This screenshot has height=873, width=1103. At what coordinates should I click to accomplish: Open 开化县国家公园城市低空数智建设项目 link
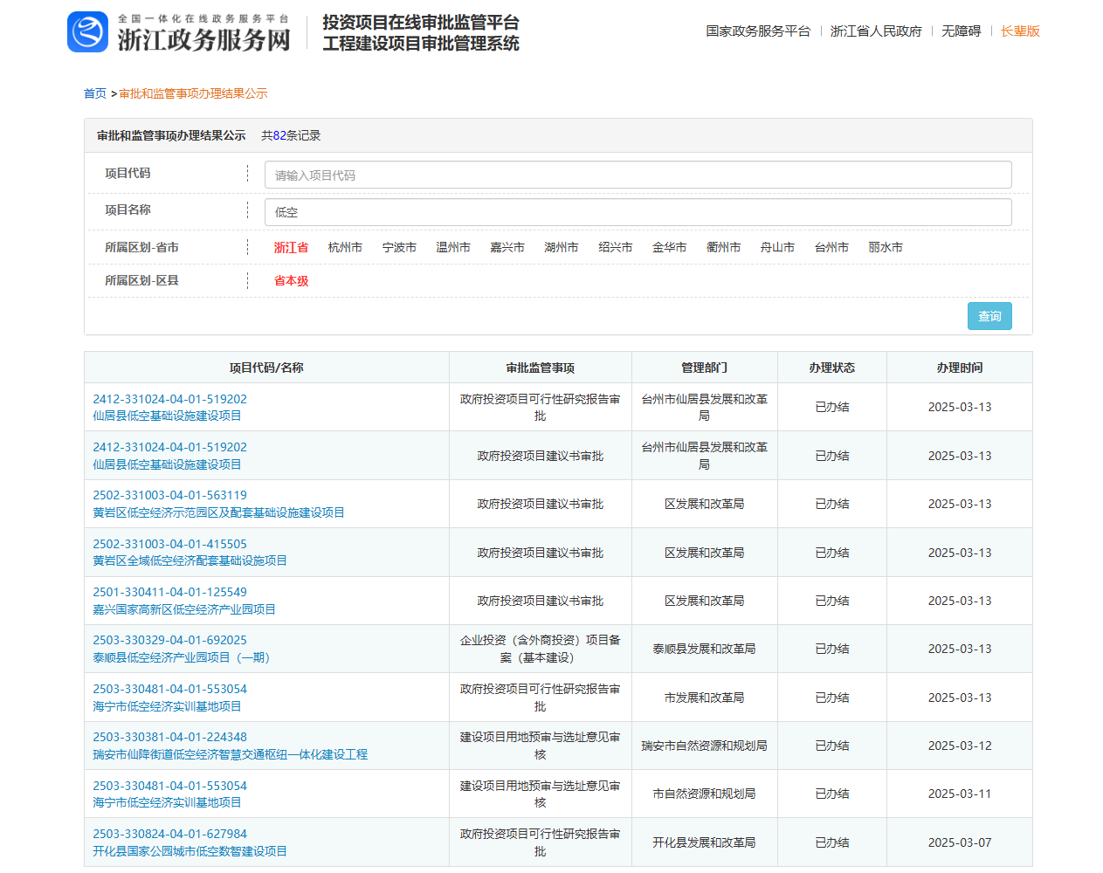[x=190, y=851]
